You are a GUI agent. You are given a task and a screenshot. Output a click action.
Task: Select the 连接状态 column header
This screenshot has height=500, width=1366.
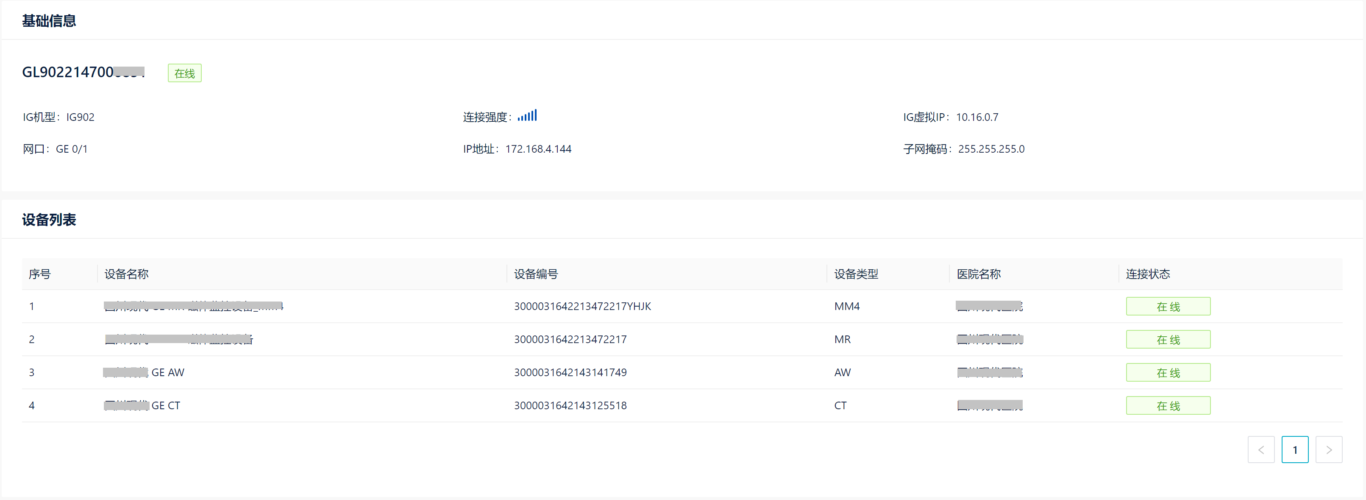coord(1147,274)
